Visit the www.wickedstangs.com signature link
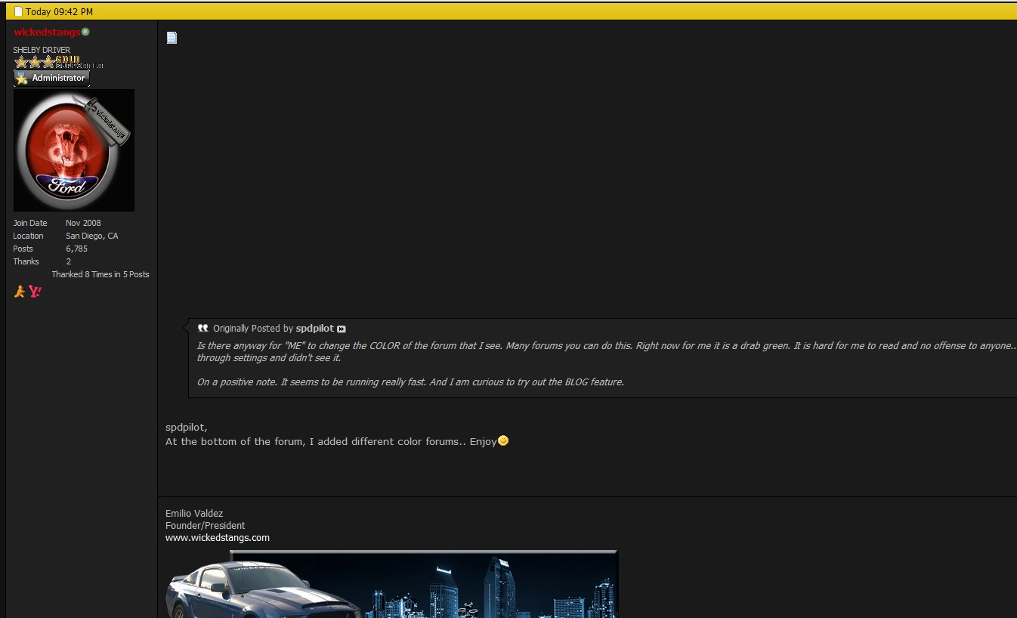 click(x=218, y=538)
